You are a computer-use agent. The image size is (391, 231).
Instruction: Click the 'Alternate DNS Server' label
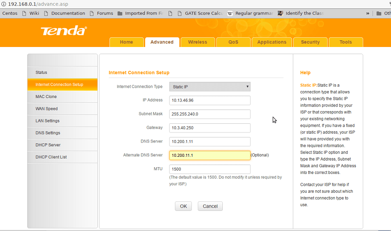tap(143, 155)
